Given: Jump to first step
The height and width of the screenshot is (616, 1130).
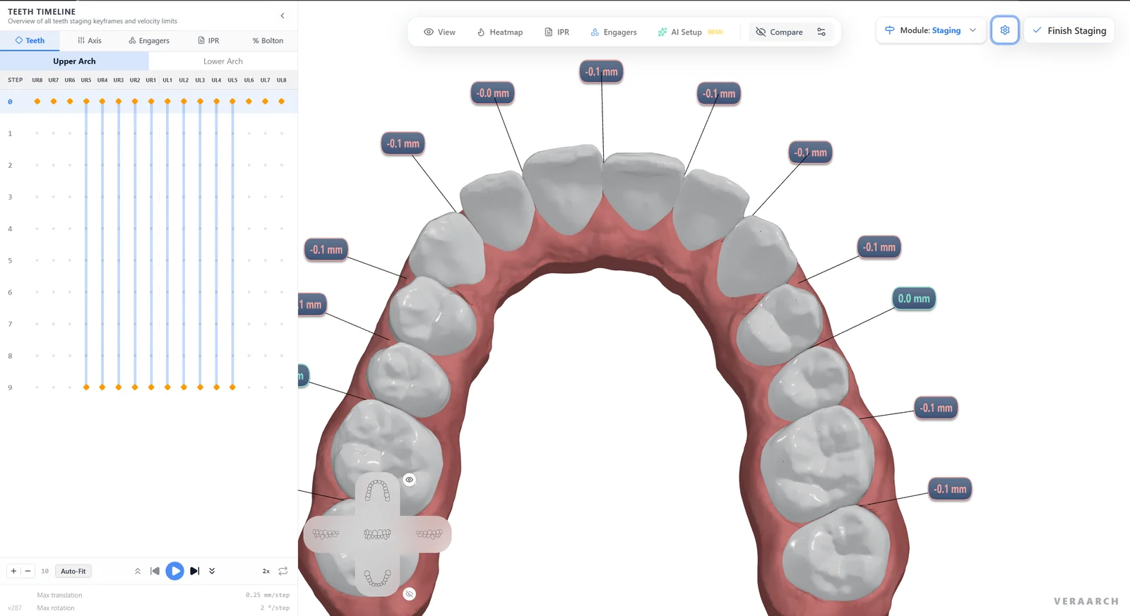Looking at the screenshot, I should 155,571.
